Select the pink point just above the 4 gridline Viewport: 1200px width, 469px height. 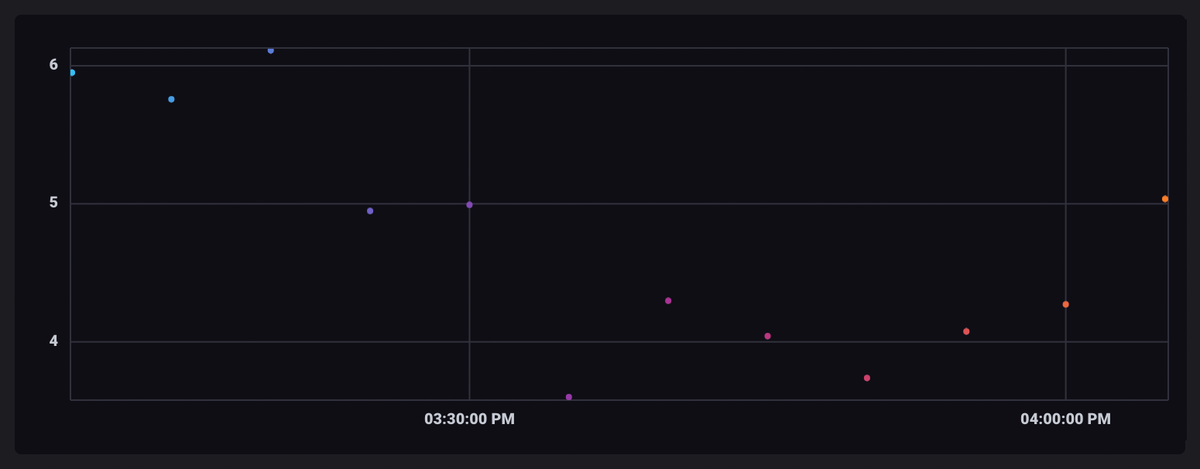pos(767,336)
